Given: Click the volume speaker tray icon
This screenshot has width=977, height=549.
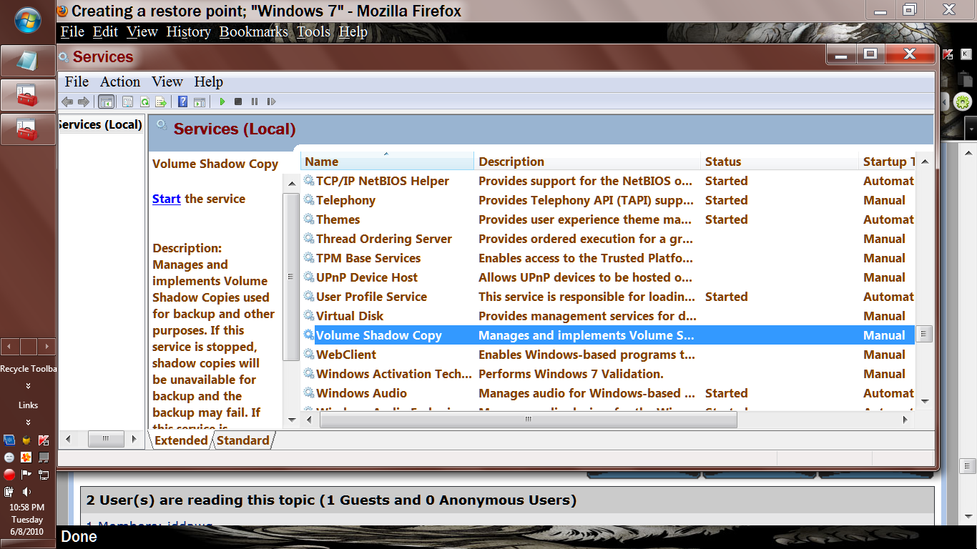Looking at the screenshot, I should coord(26,492).
